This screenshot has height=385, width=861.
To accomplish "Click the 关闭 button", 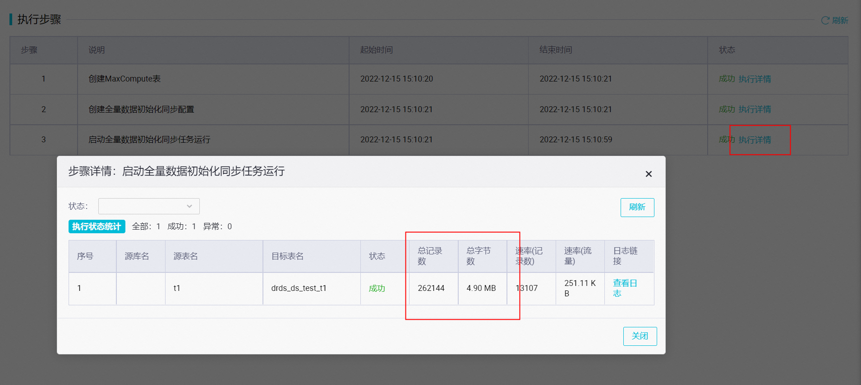I will pos(640,336).
